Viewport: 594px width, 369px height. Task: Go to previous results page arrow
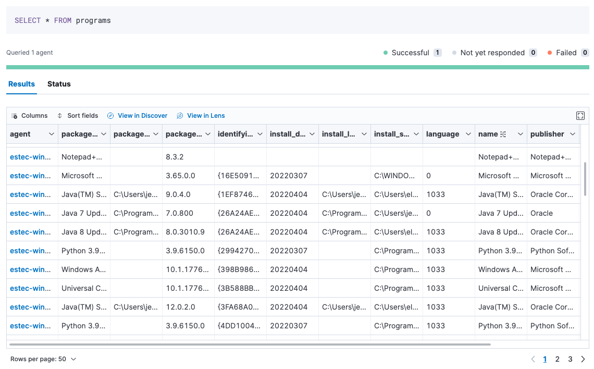click(533, 359)
